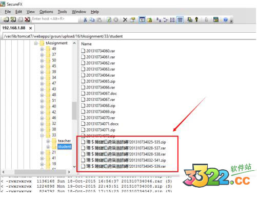This screenshot has height=201, width=257.
Task: Expand the teacher folder node
Action: tap(48, 141)
